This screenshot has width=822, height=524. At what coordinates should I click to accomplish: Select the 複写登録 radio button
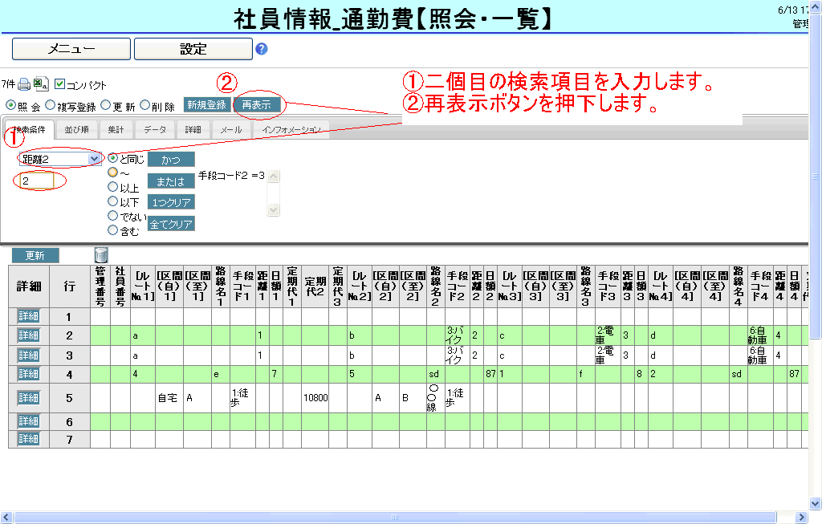pyautogui.click(x=51, y=104)
